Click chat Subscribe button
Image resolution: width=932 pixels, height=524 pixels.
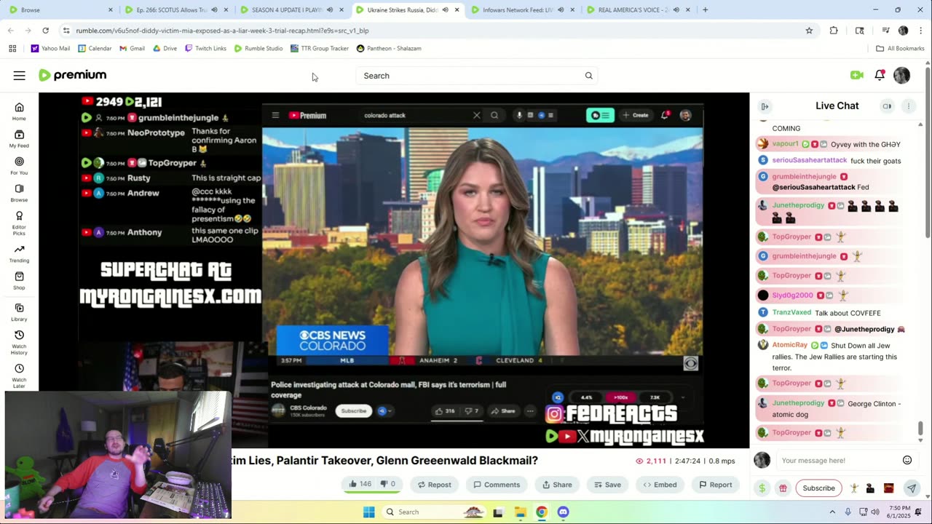coord(818,488)
